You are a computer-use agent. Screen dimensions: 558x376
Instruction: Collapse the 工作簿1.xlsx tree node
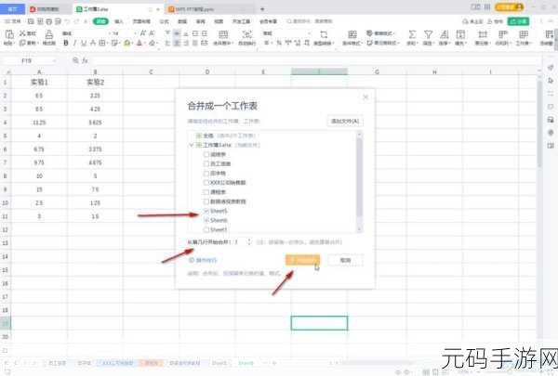click(192, 145)
